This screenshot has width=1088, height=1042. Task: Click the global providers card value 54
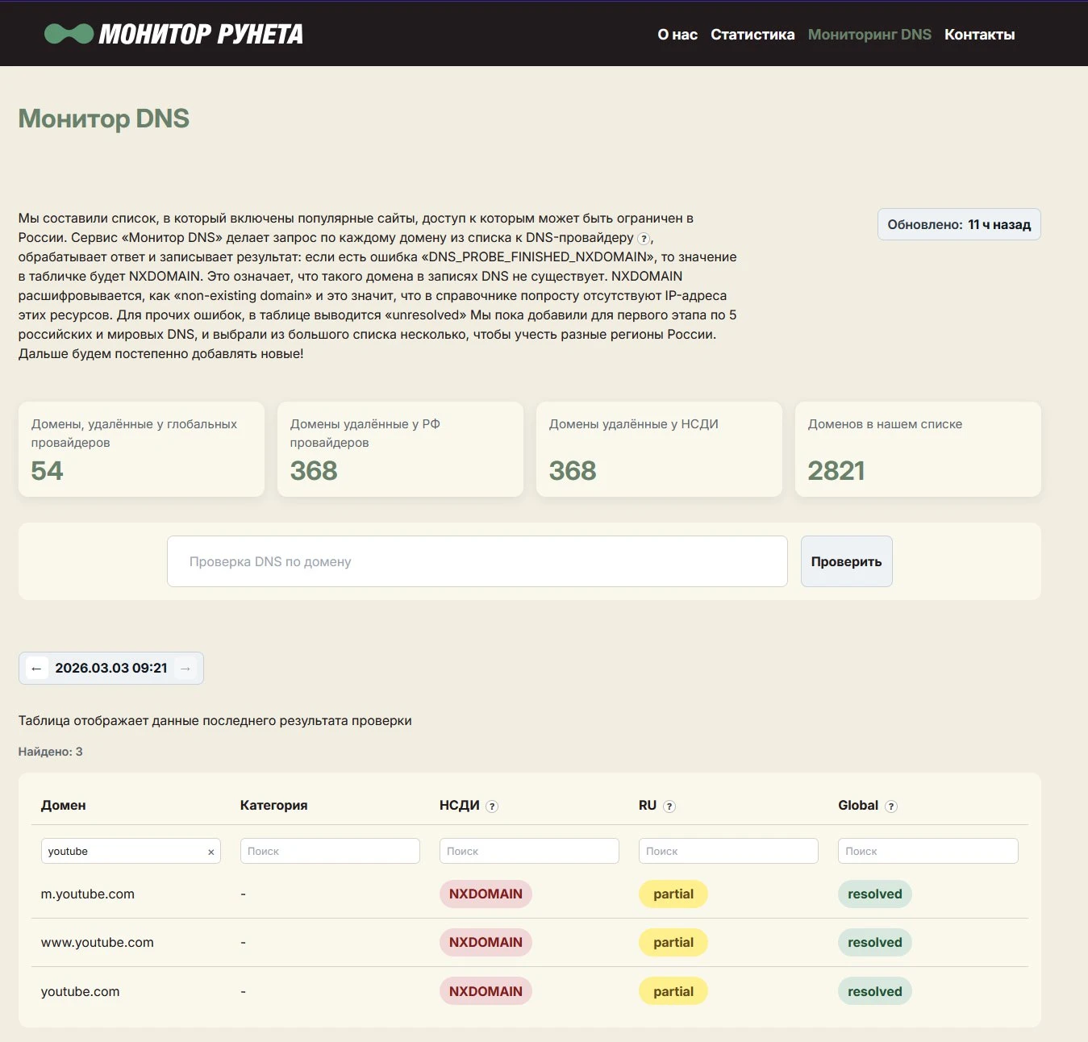tap(47, 470)
